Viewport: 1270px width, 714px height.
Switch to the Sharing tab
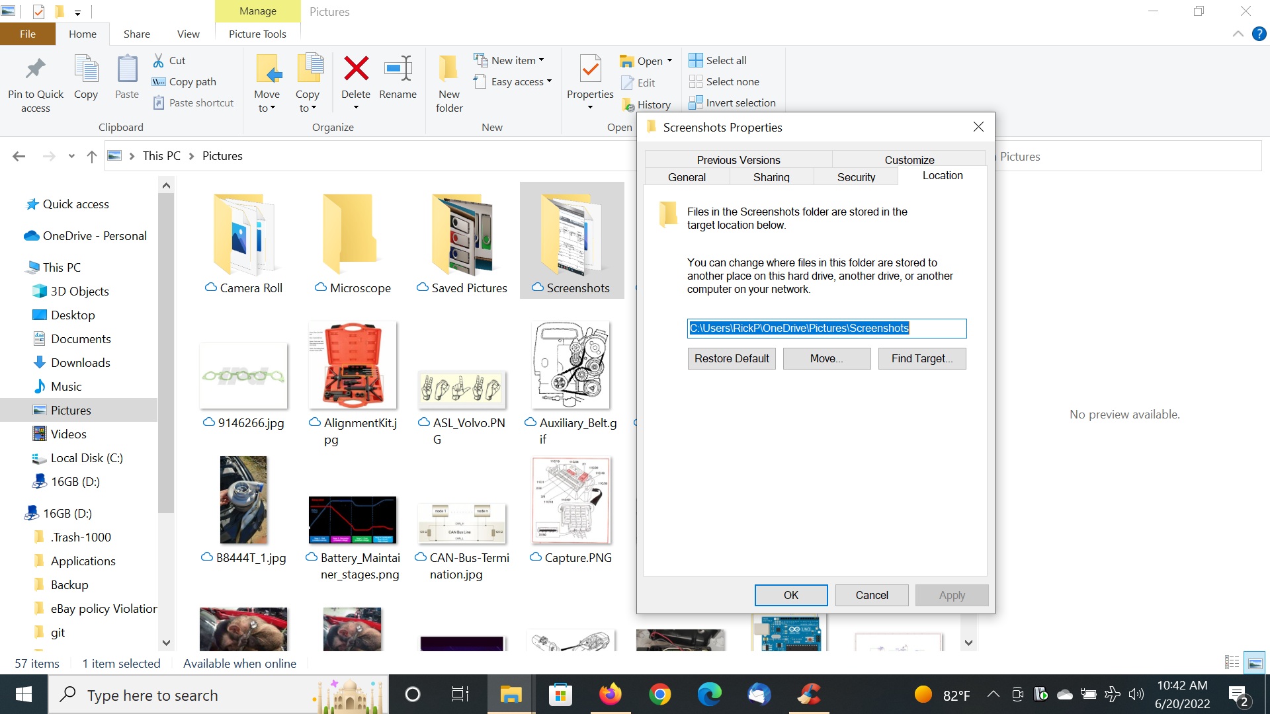coord(771,177)
